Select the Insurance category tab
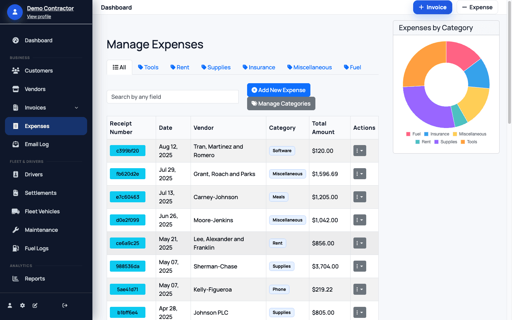Screen dimensions: 512x320 (x=259, y=68)
